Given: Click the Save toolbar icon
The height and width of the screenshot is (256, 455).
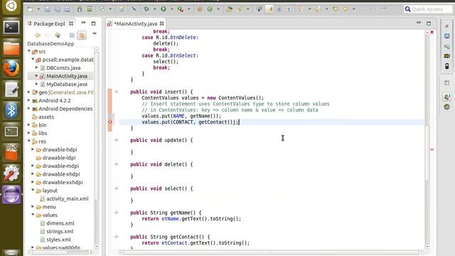Looking at the screenshot, I should [x=48, y=9].
